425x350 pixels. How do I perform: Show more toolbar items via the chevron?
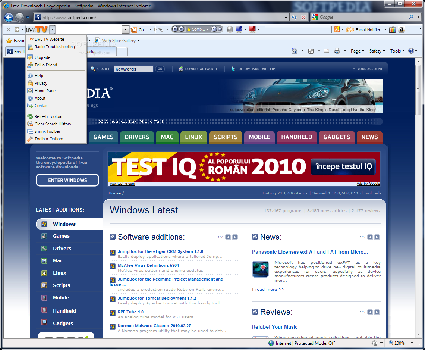419,28
